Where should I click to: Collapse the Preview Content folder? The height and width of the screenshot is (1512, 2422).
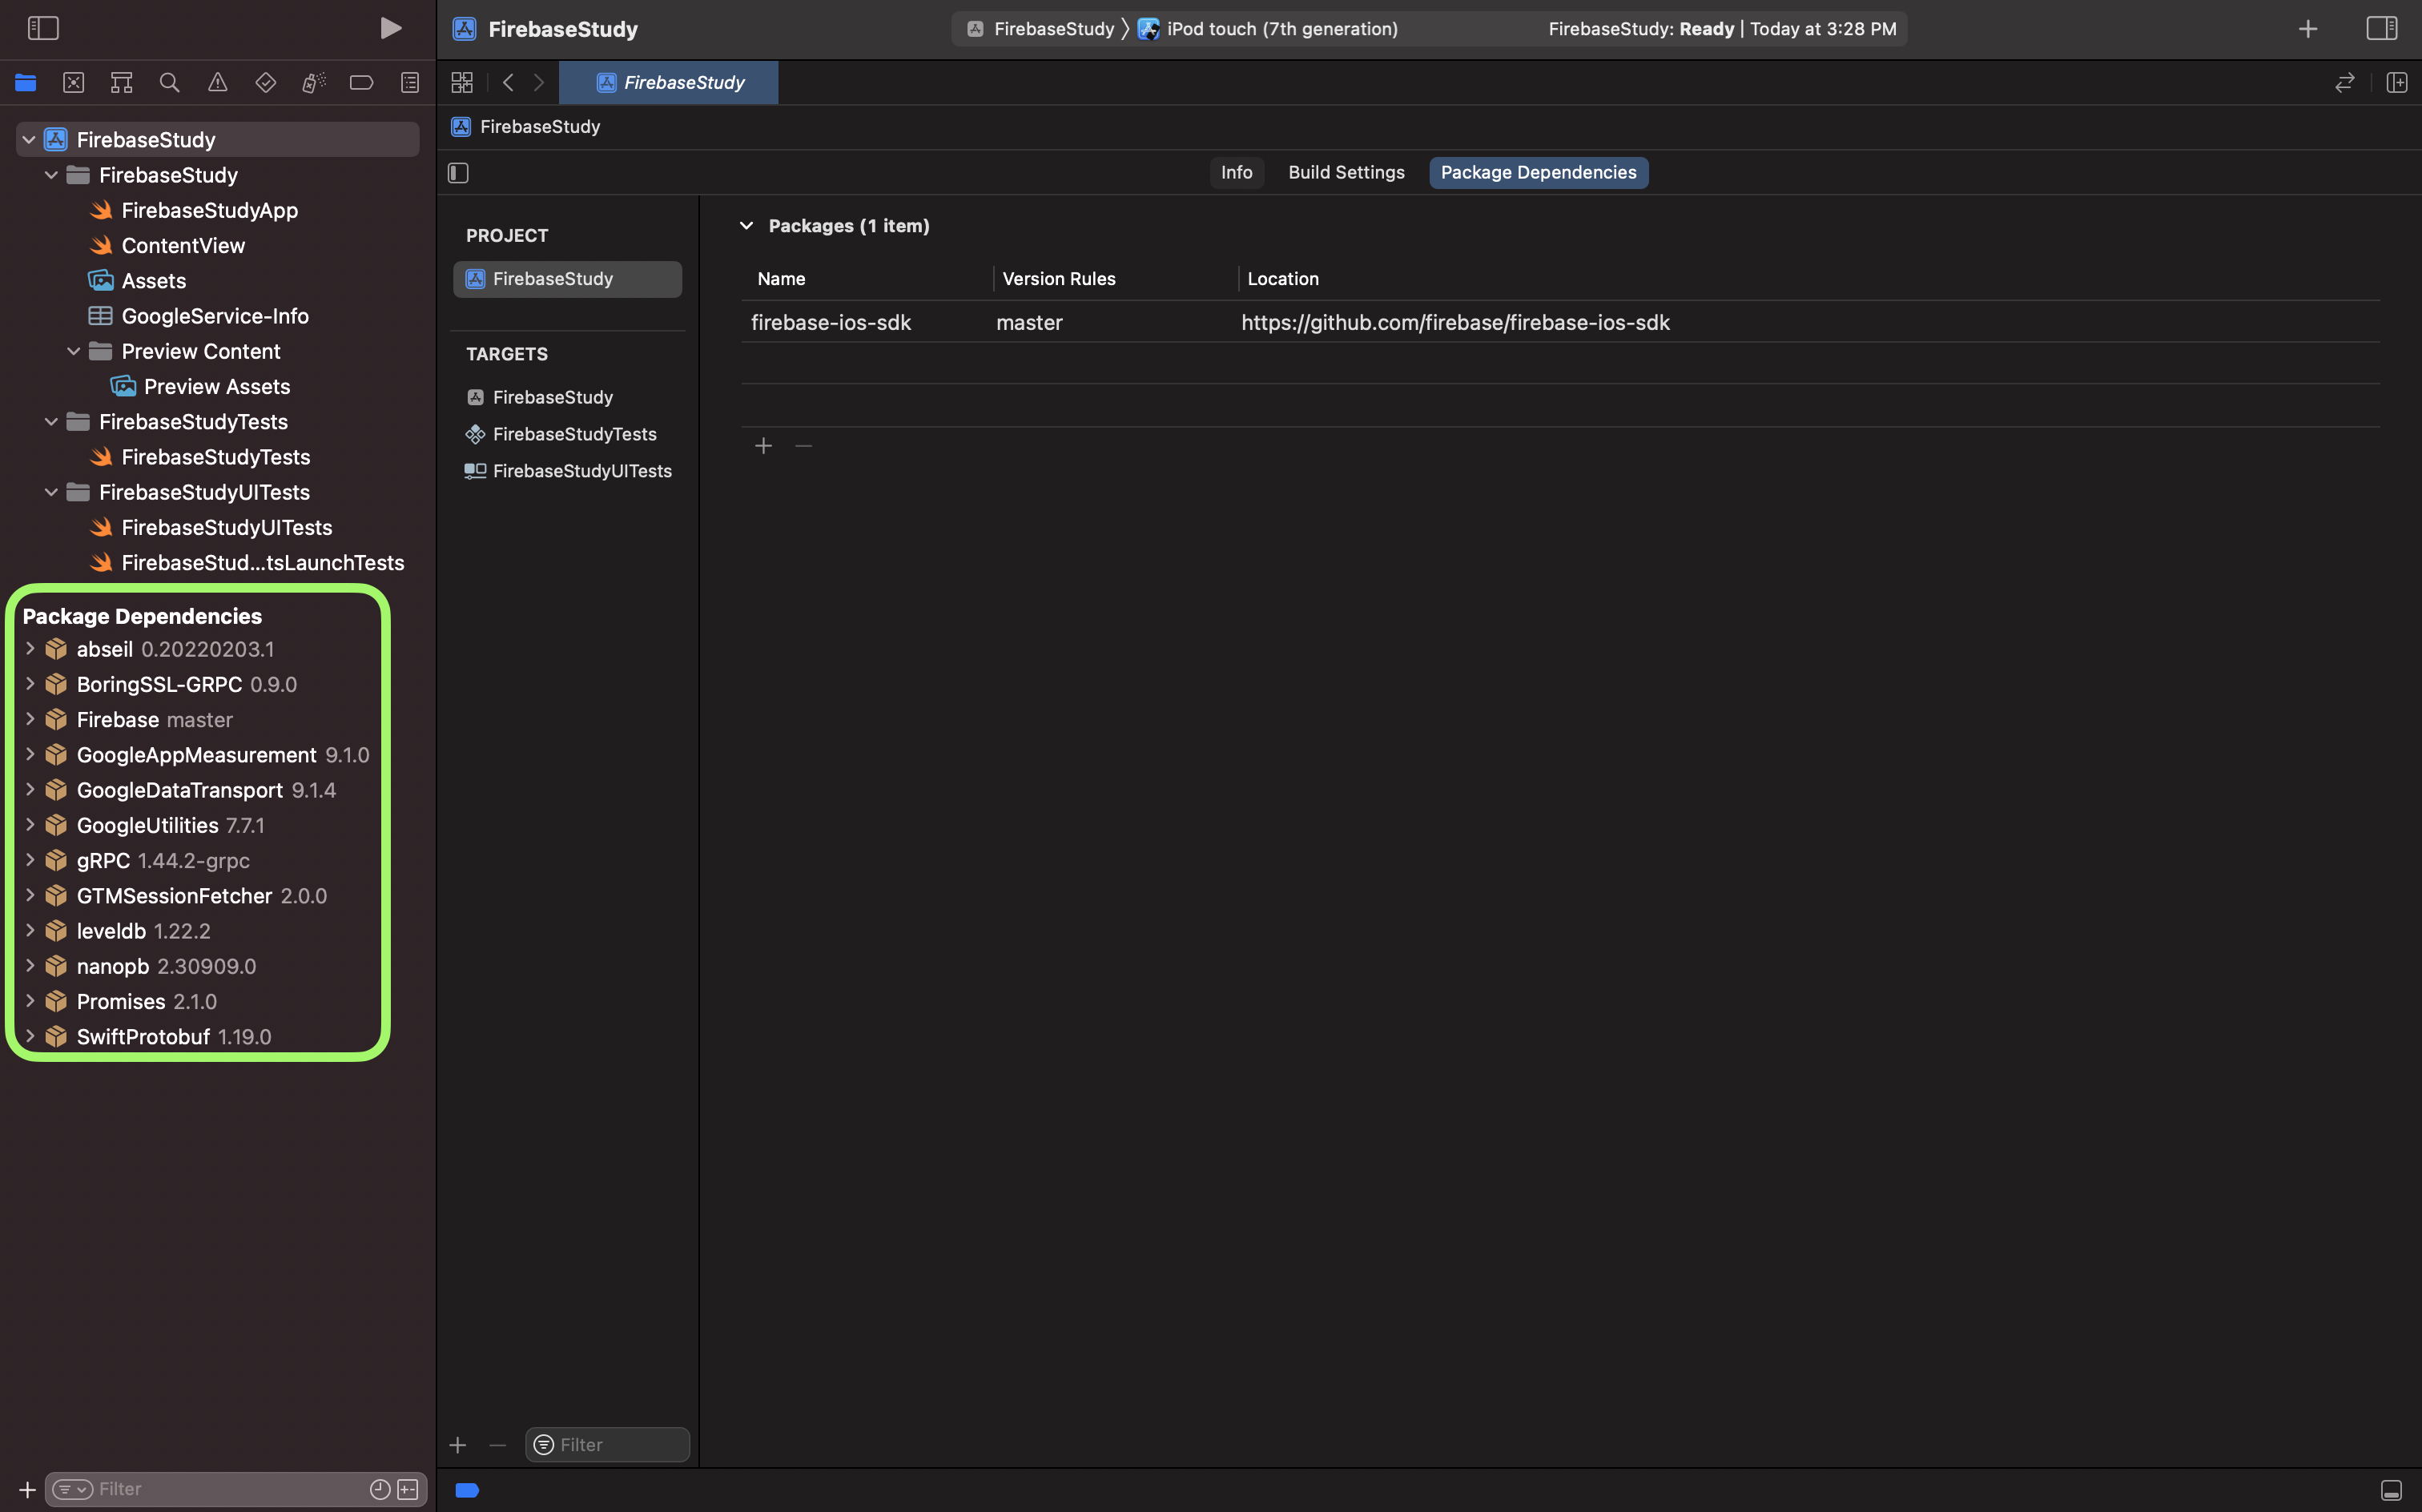point(73,351)
